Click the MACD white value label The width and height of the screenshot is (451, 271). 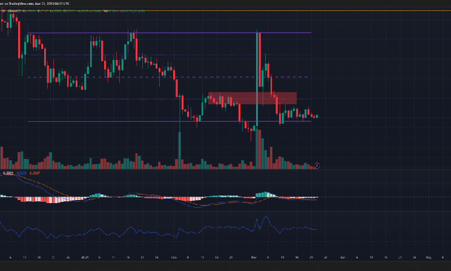[8, 173]
